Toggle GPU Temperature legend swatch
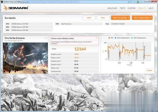Image resolution: width=158 pixels, height=112 pixels. [x=116, y=38]
